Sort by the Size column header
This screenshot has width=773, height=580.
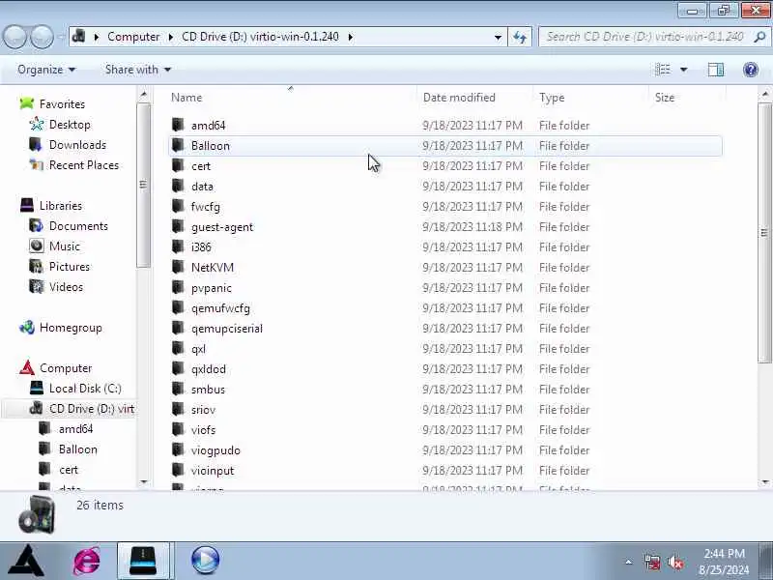coord(665,98)
